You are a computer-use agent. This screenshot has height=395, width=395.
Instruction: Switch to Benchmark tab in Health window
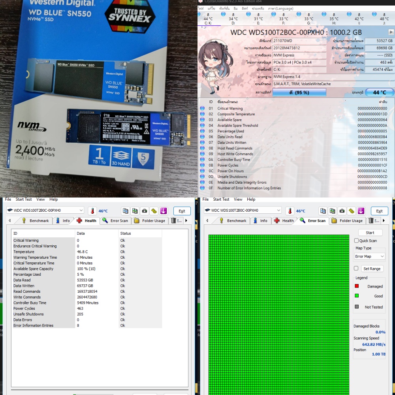pyautogui.click(x=35, y=221)
